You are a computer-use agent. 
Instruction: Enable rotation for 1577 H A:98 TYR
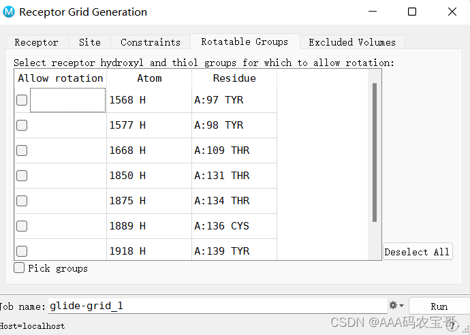point(22,125)
